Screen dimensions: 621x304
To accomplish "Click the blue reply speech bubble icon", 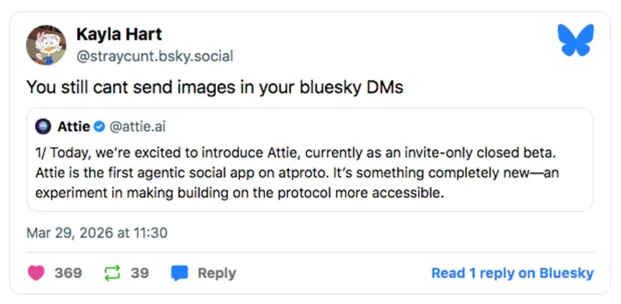I will click(180, 273).
